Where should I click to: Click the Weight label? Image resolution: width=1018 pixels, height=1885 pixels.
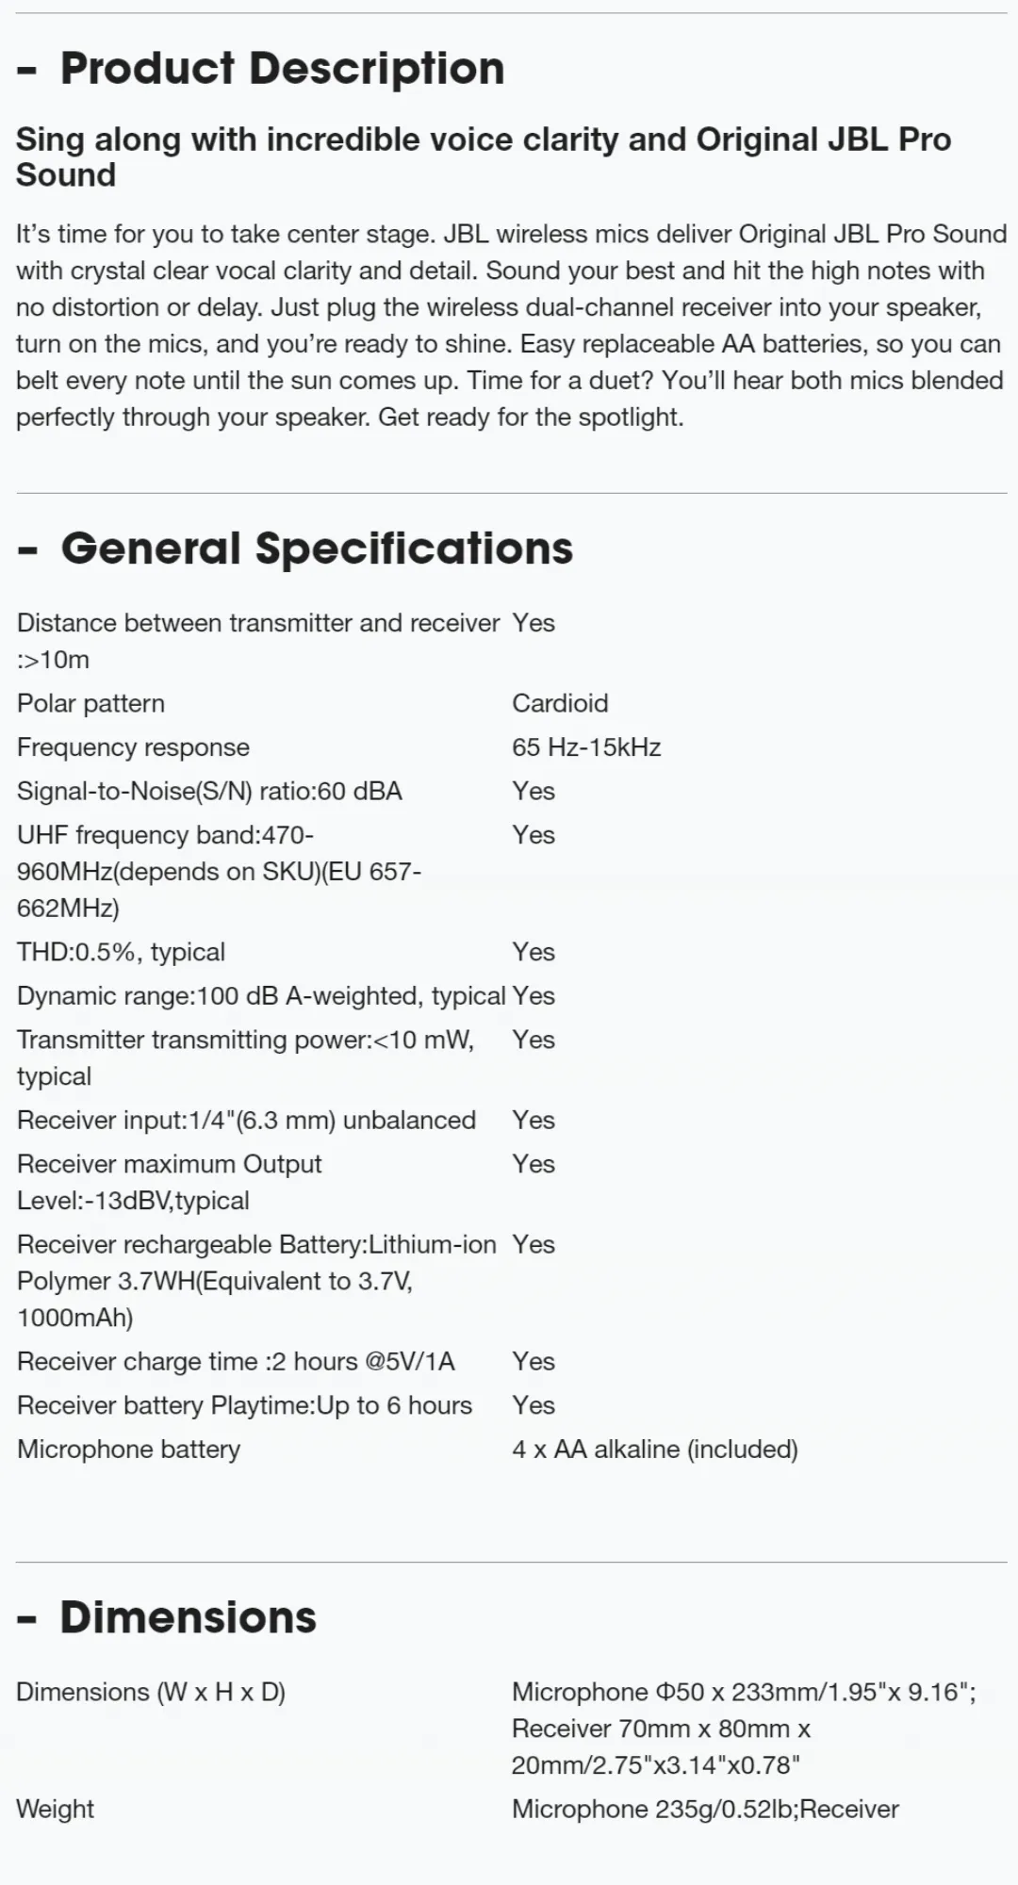click(56, 1809)
